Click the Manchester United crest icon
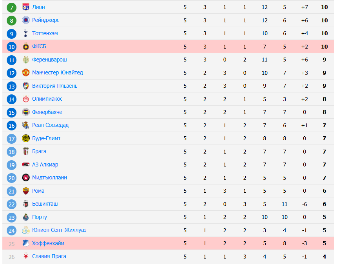 pos(26,72)
